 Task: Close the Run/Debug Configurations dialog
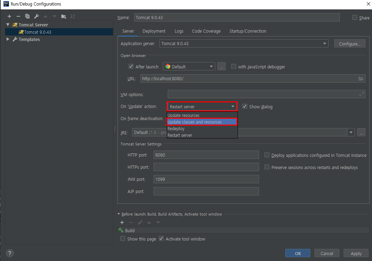tap(369, 4)
